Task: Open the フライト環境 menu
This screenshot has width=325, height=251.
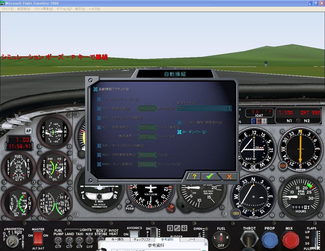Action: tap(43, 9)
